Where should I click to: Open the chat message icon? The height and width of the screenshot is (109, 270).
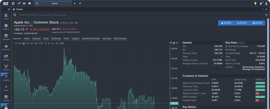pyautogui.click(x=24, y=3)
